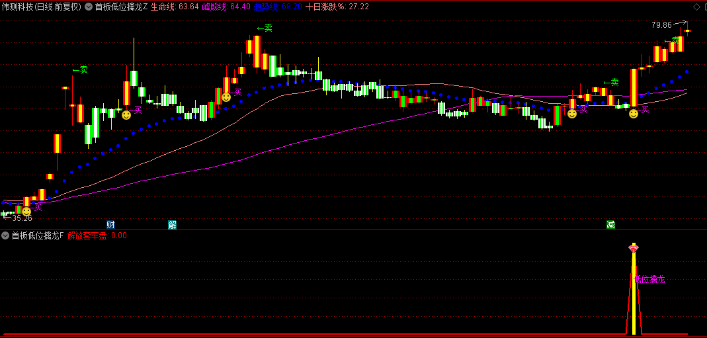Click the ←卖 marker above the highest mid-chart candle

[x=265, y=28]
